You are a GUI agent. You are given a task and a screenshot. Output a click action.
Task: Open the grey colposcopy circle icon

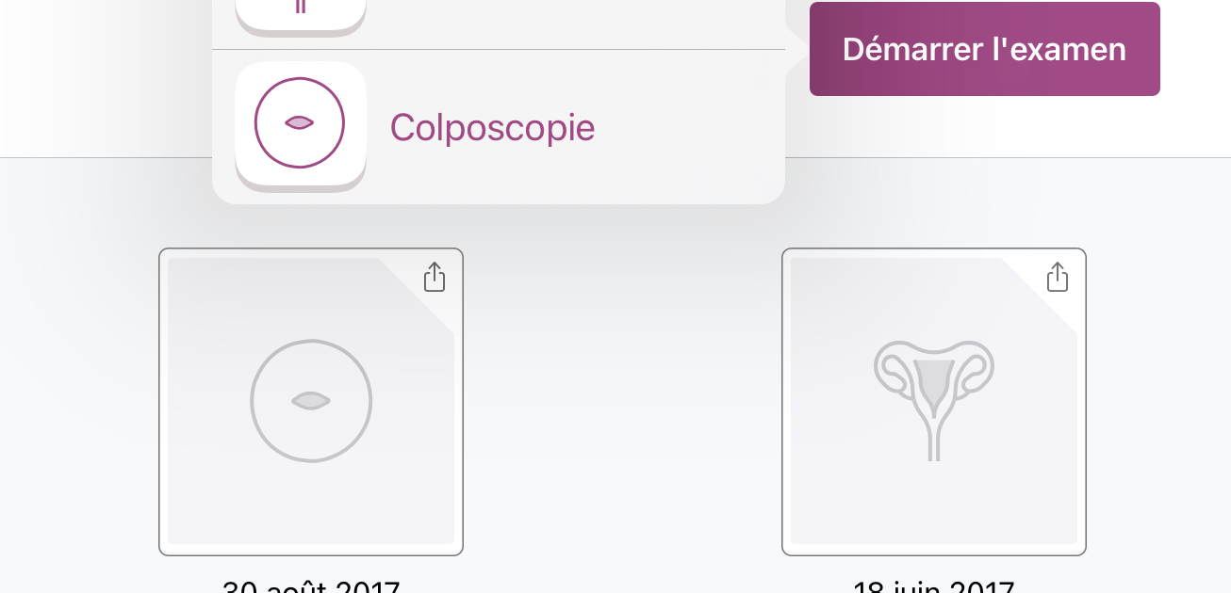point(311,401)
